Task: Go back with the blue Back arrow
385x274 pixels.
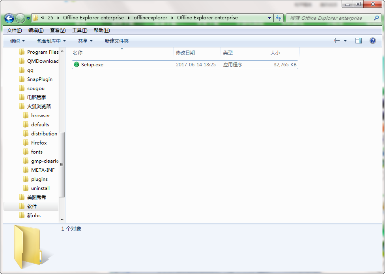Action: (x=9, y=18)
